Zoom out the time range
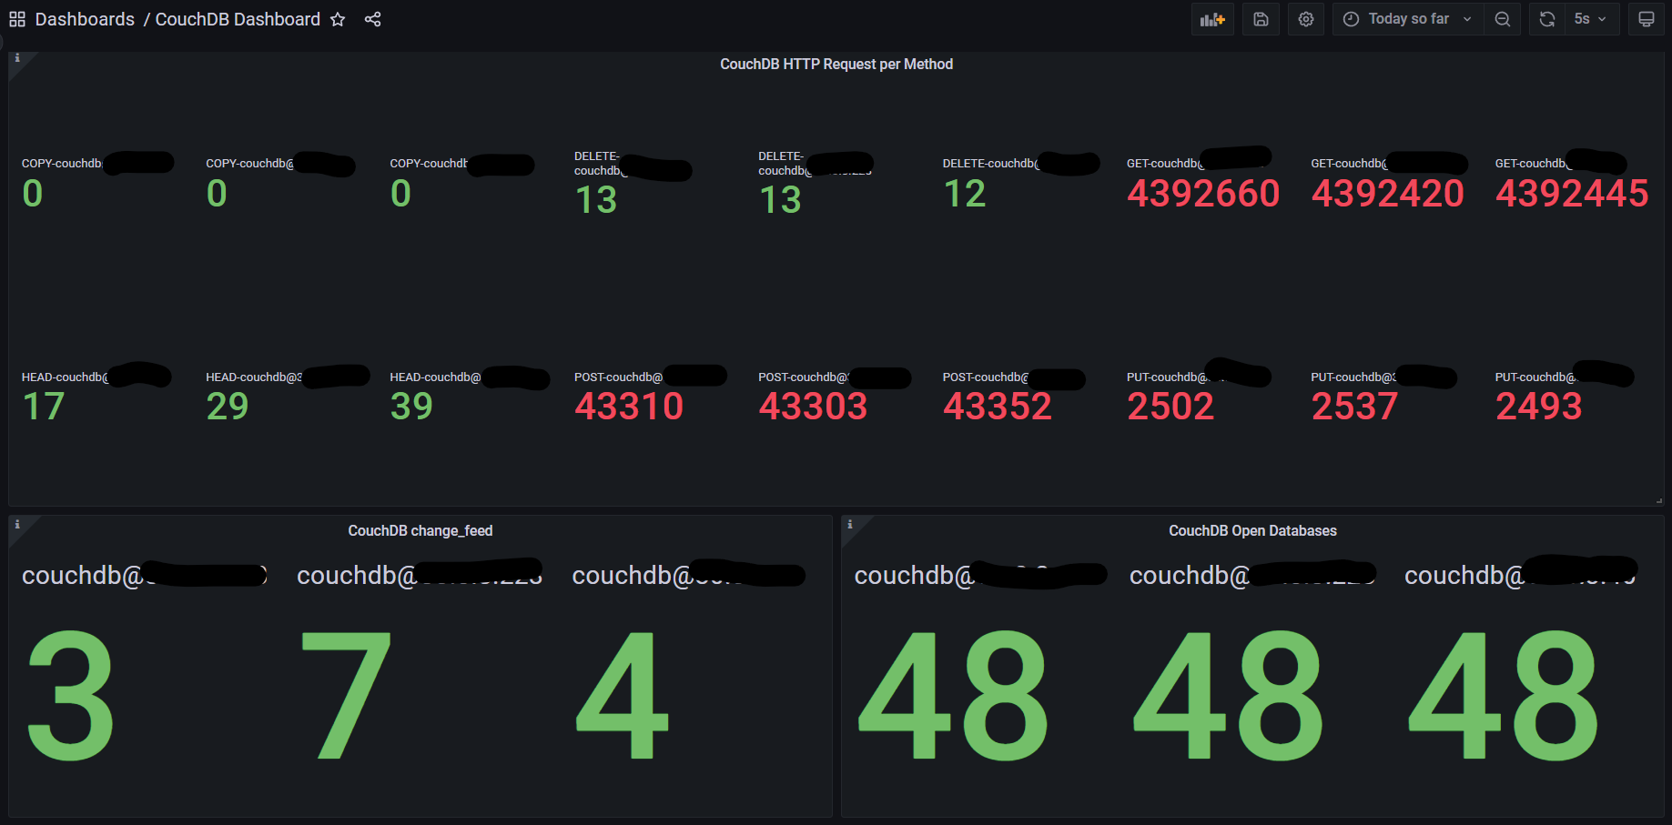 tap(1503, 19)
